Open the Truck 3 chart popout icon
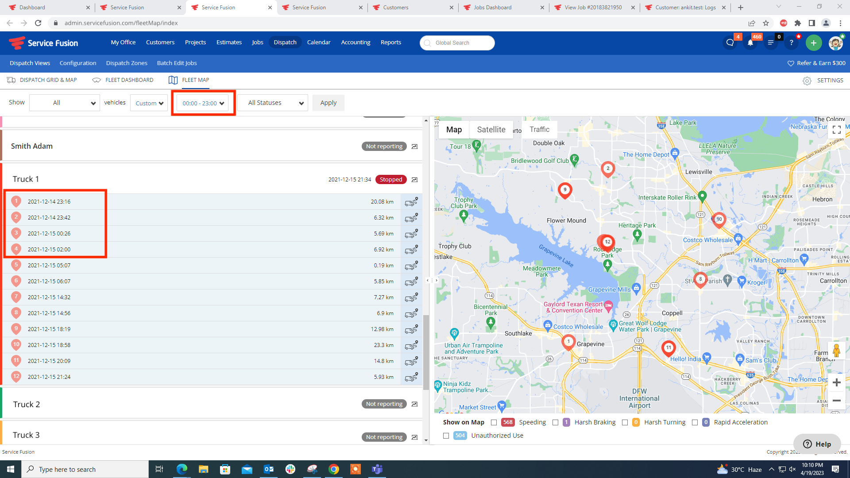Screen dimensions: 850x478 click(x=414, y=437)
